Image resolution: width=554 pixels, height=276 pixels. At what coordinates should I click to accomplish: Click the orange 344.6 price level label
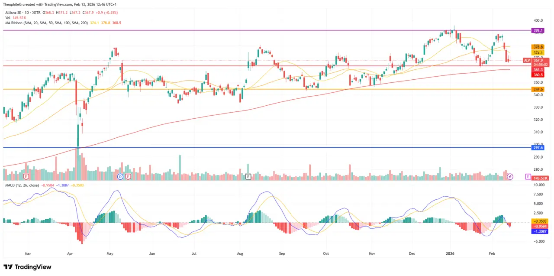click(537, 89)
